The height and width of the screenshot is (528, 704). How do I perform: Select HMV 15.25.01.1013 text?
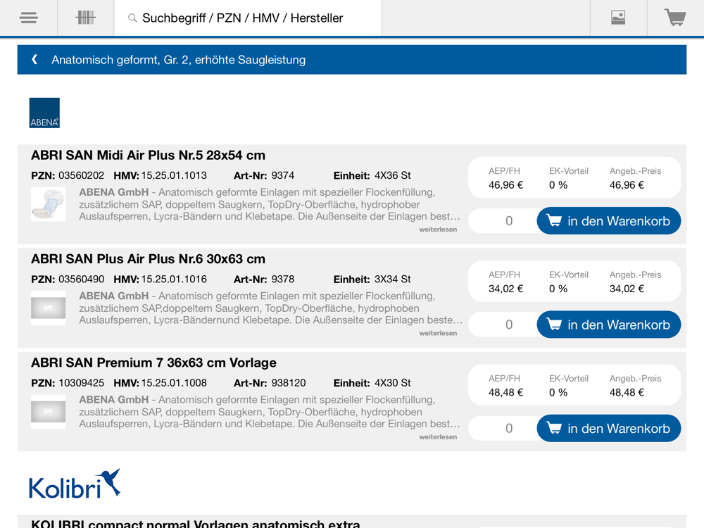tap(160, 175)
